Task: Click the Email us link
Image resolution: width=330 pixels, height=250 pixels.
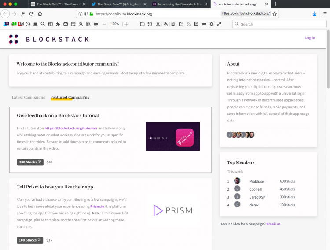Action: coord(273,224)
